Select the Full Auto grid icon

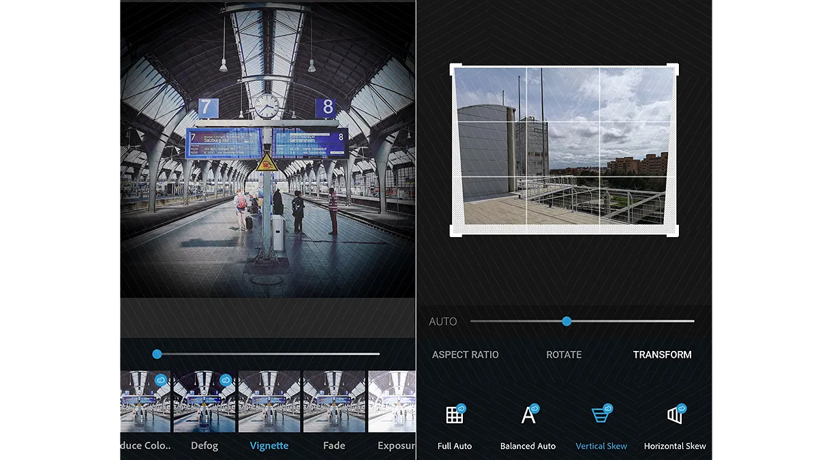click(x=455, y=415)
